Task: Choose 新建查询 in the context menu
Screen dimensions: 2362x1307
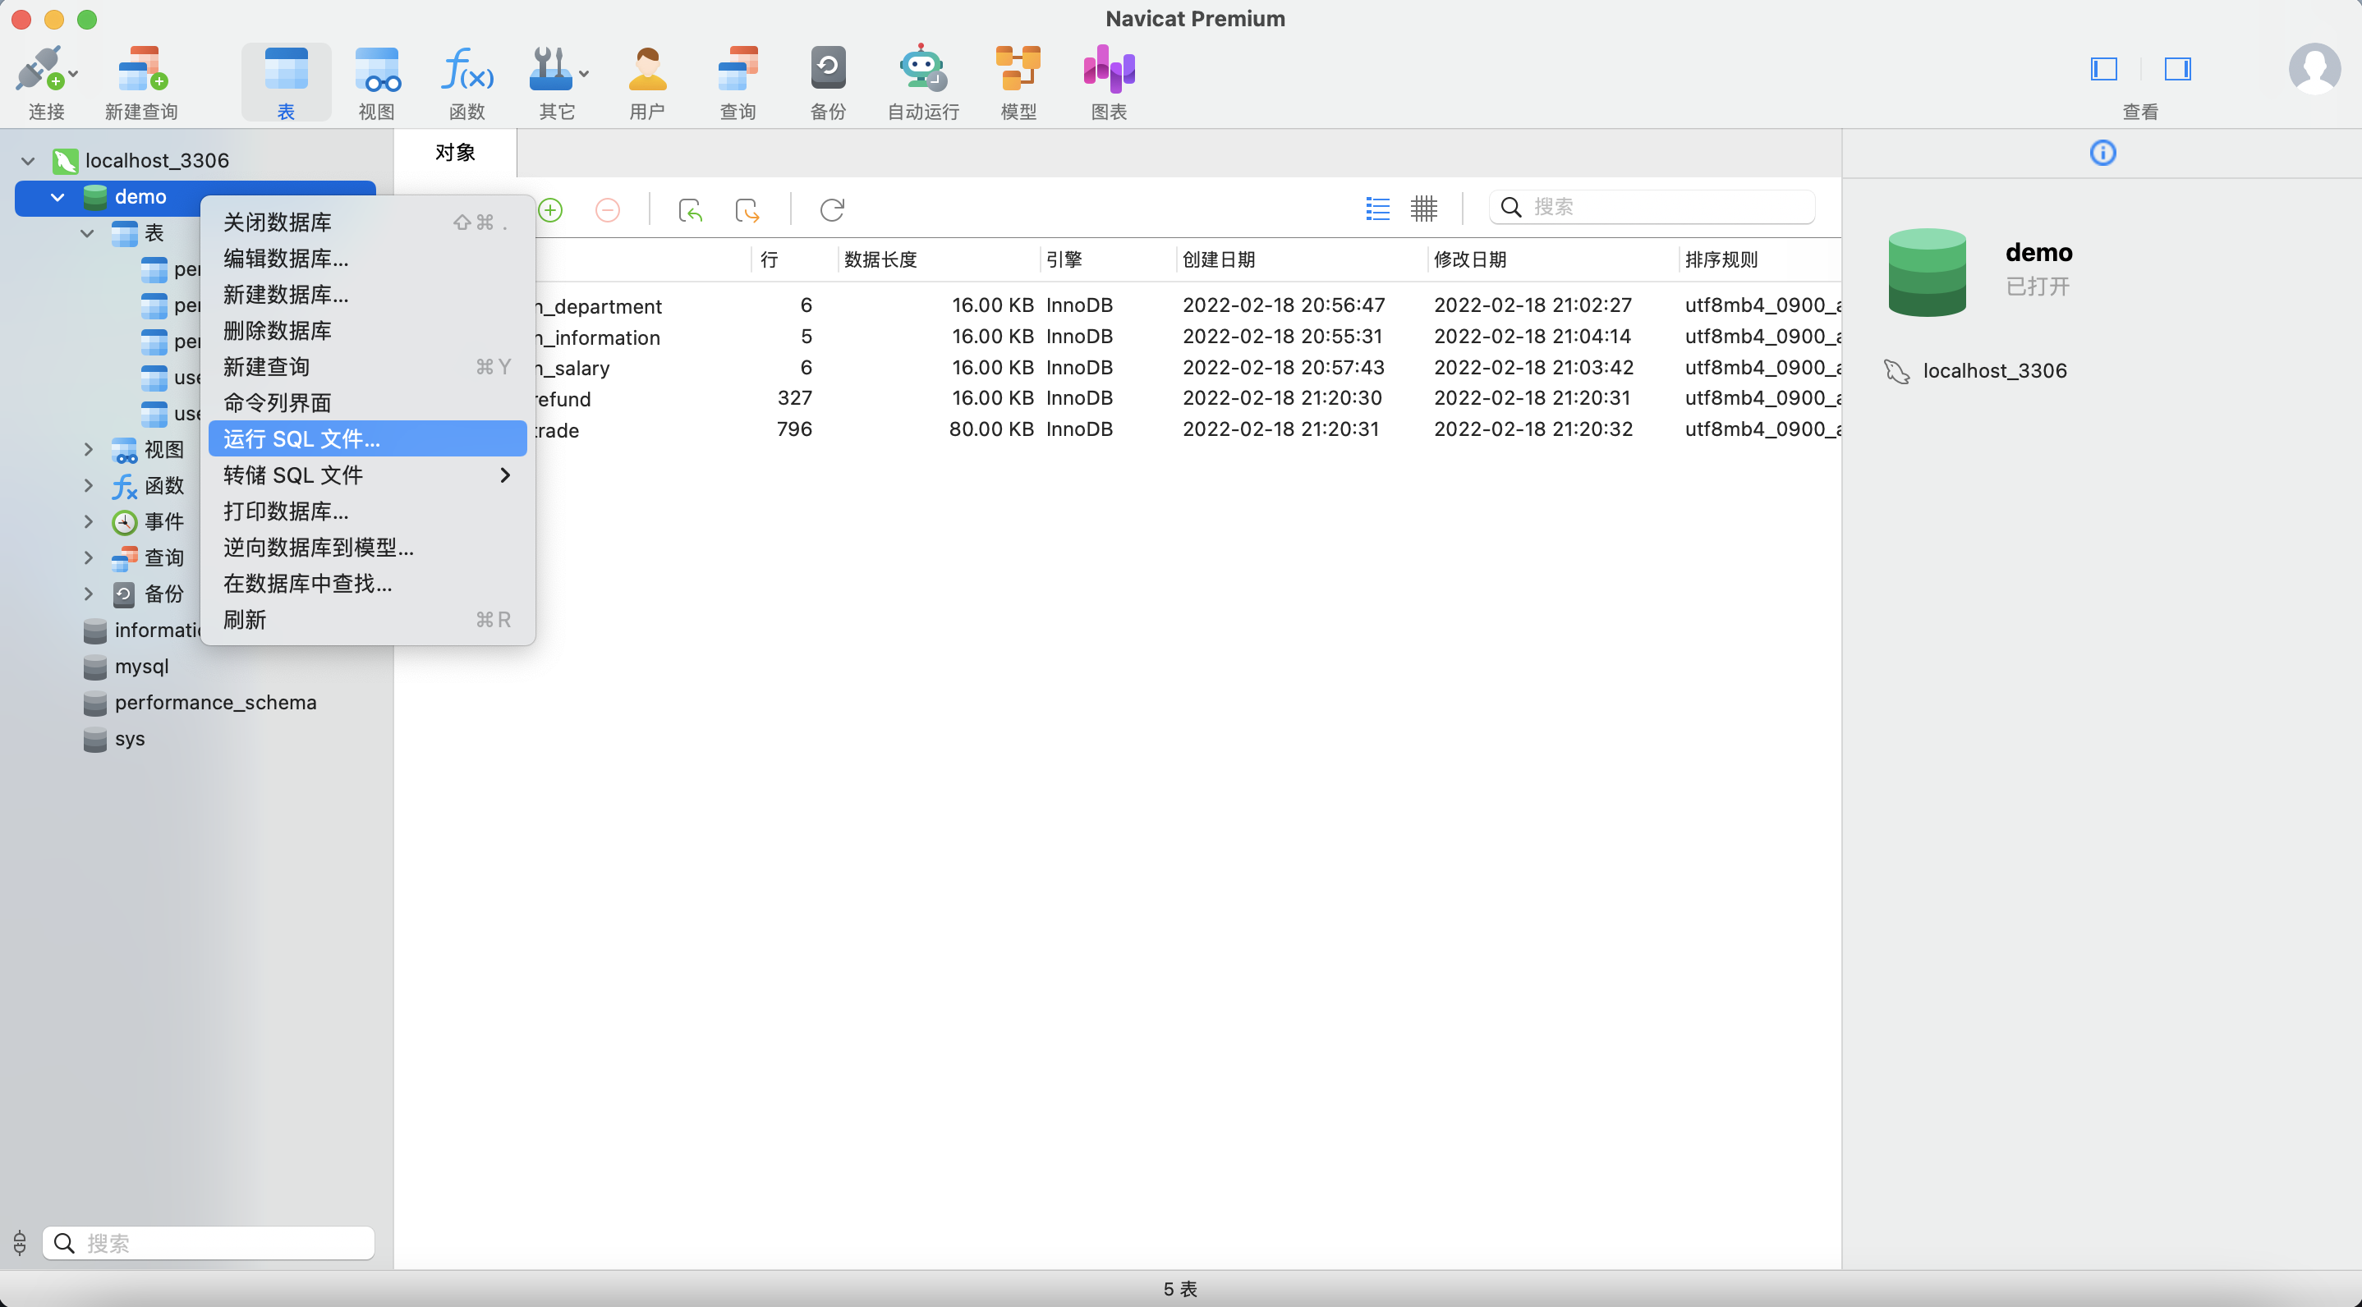Action: (368, 367)
